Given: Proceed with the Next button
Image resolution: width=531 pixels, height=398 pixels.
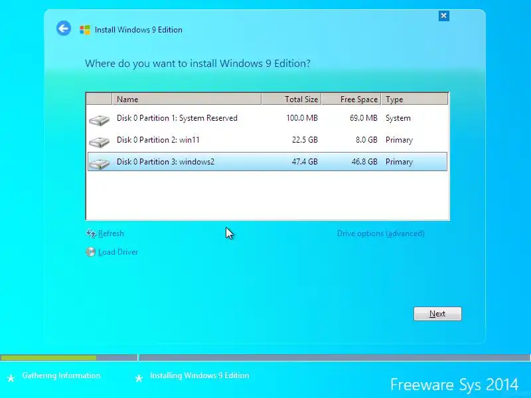Looking at the screenshot, I should pyautogui.click(x=437, y=314).
